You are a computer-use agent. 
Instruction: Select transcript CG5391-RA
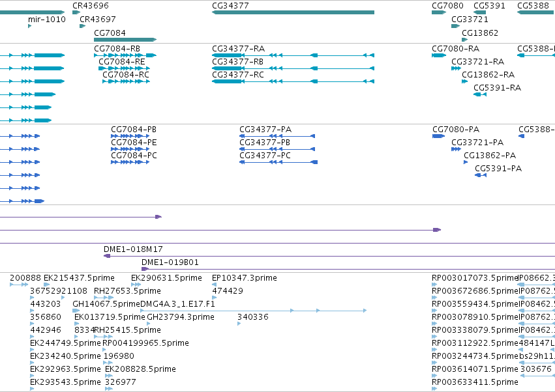coord(480,94)
